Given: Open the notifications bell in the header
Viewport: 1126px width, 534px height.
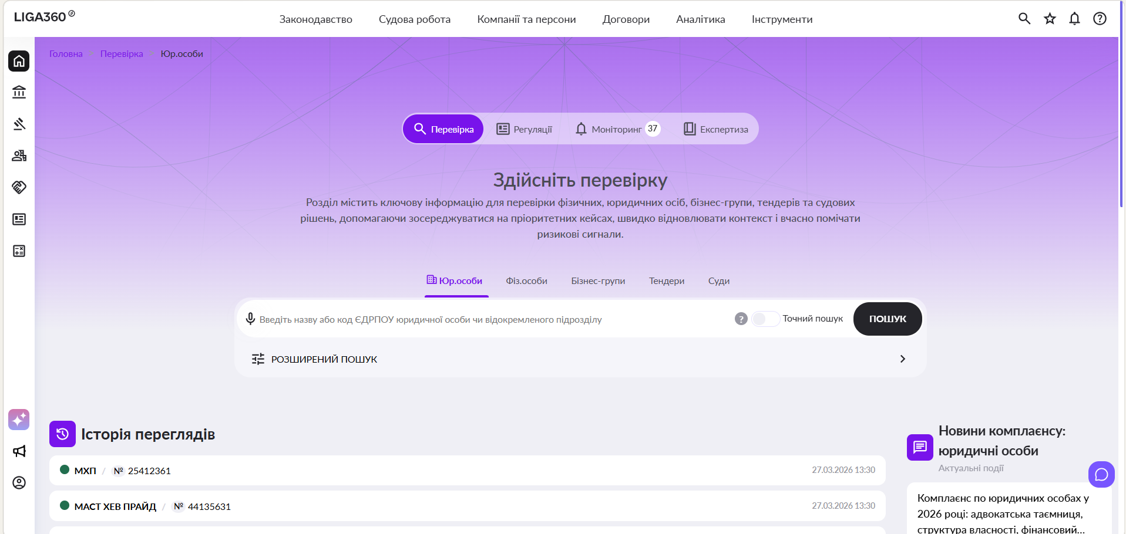Looking at the screenshot, I should tap(1074, 19).
